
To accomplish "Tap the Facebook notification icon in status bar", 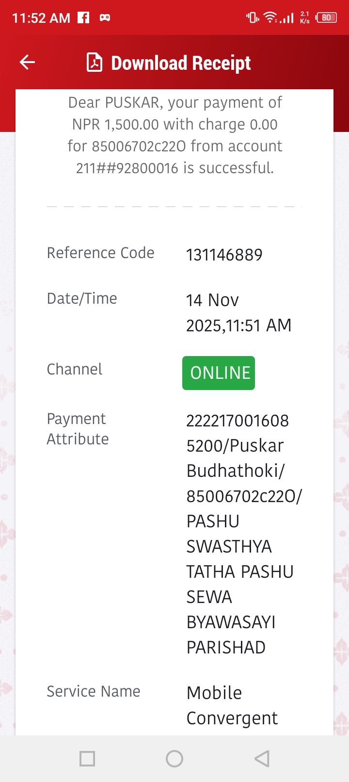I will 84,18.
